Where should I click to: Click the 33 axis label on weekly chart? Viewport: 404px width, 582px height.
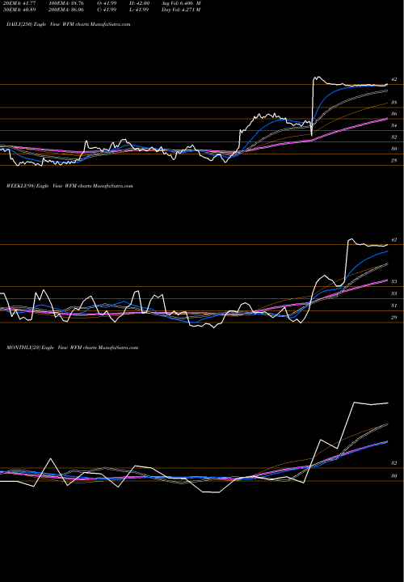pyautogui.click(x=394, y=293)
